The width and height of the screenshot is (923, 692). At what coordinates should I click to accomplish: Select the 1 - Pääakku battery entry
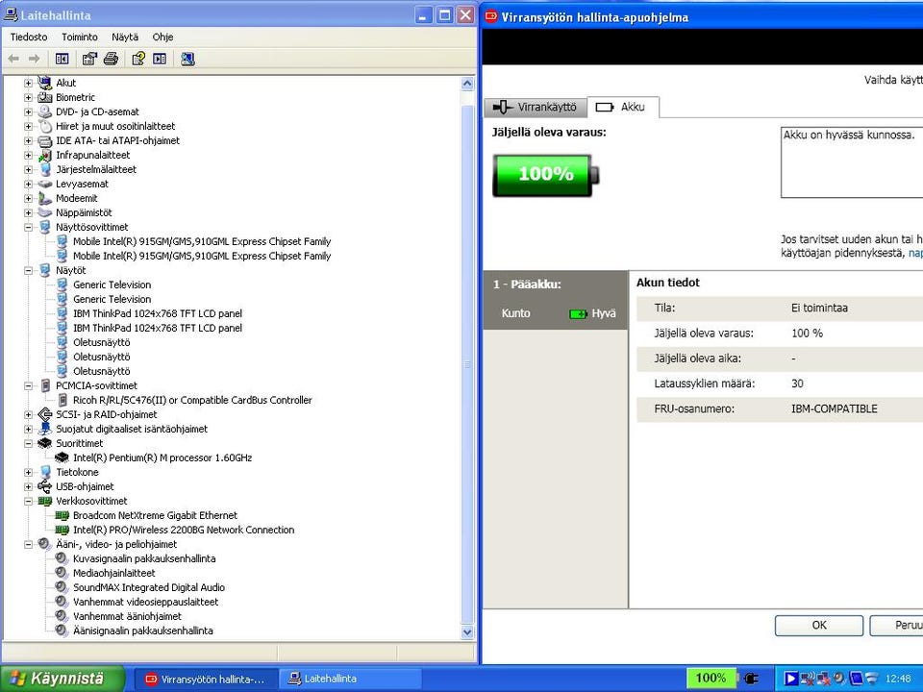[x=555, y=299]
